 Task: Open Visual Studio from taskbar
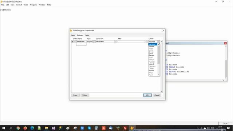[x=54, y=128]
